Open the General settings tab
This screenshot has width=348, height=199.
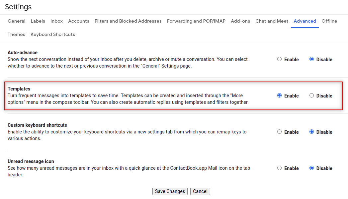(17, 21)
